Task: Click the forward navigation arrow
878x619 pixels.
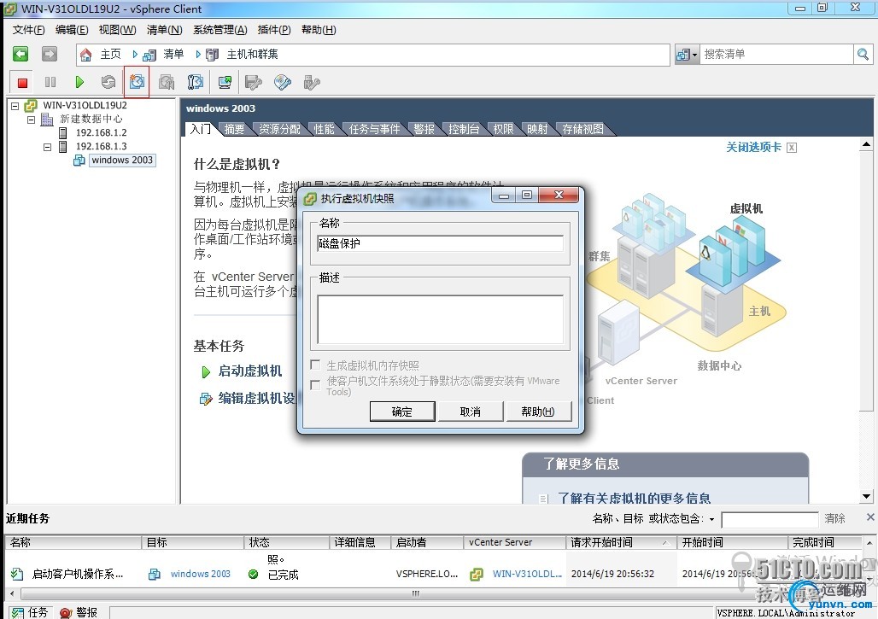Action: coord(50,54)
